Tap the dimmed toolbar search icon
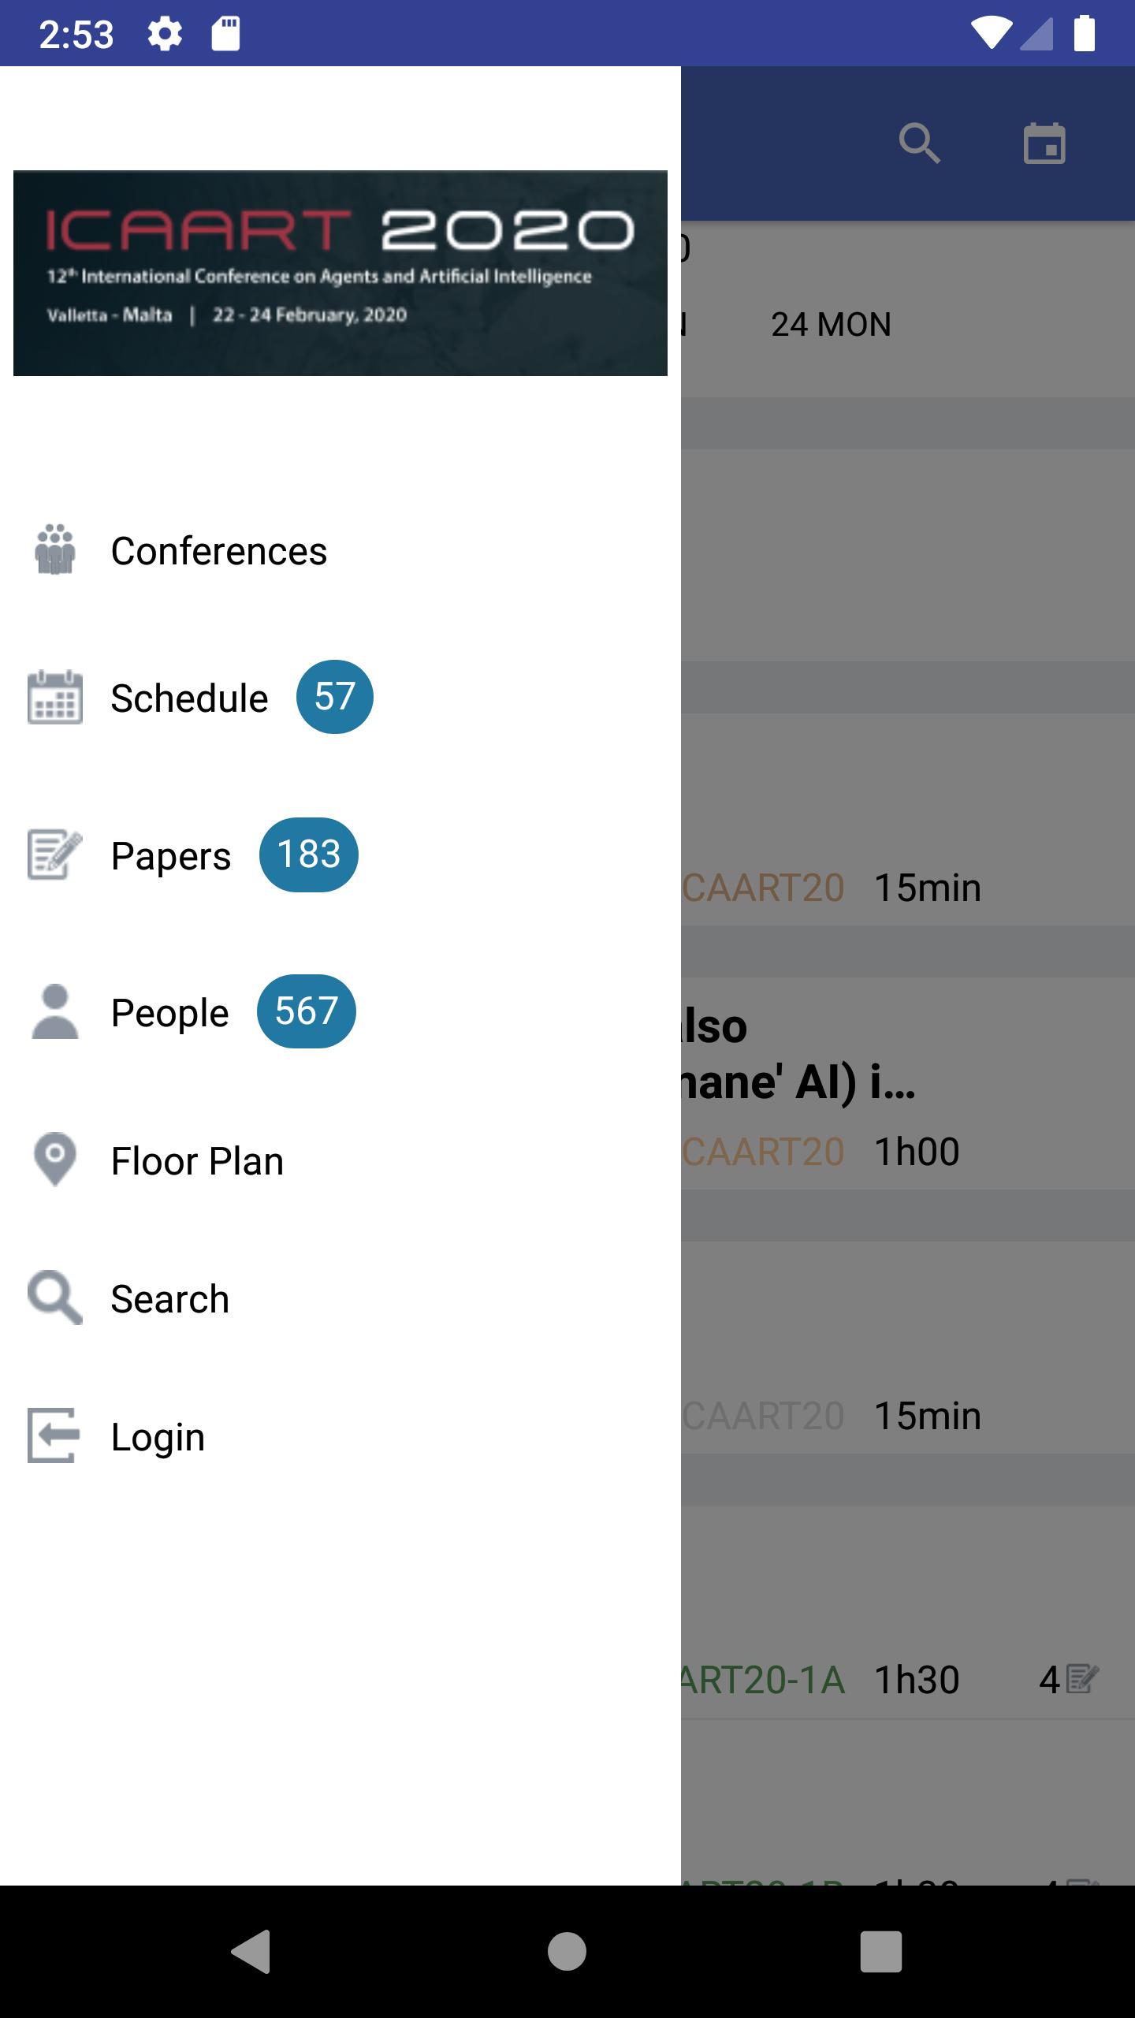This screenshot has height=2018, width=1135. coord(919,143)
